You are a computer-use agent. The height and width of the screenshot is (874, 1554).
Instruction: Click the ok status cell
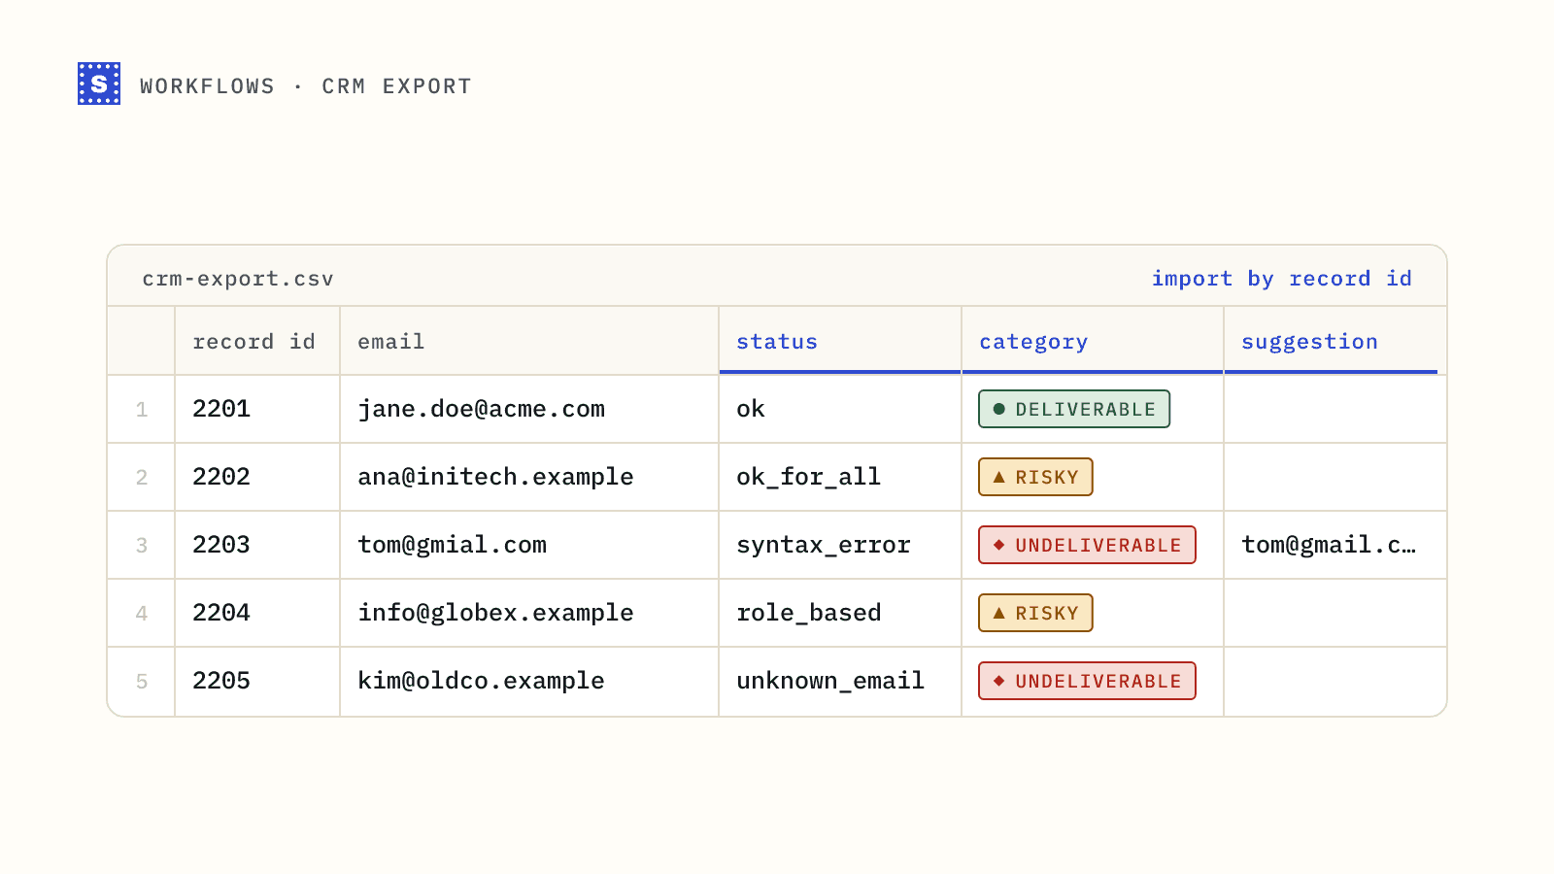[x=840, y=409]
